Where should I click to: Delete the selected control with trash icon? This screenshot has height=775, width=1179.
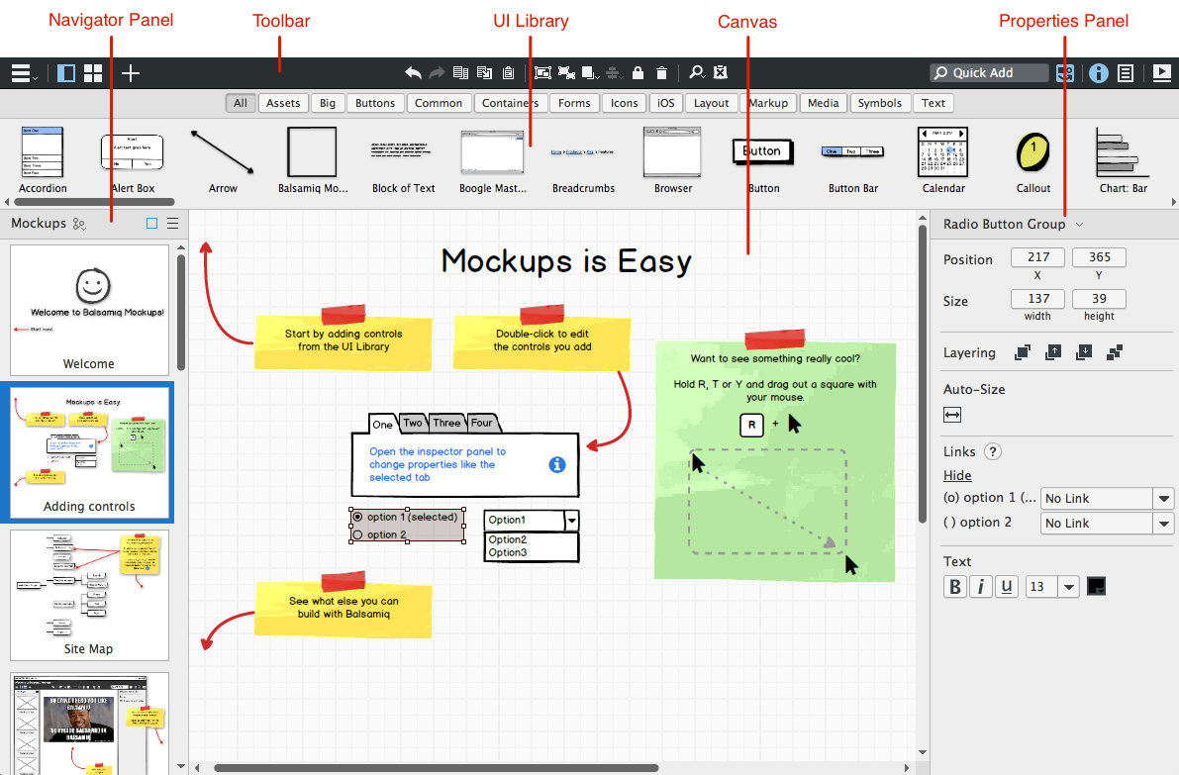(x=661, y=72)
